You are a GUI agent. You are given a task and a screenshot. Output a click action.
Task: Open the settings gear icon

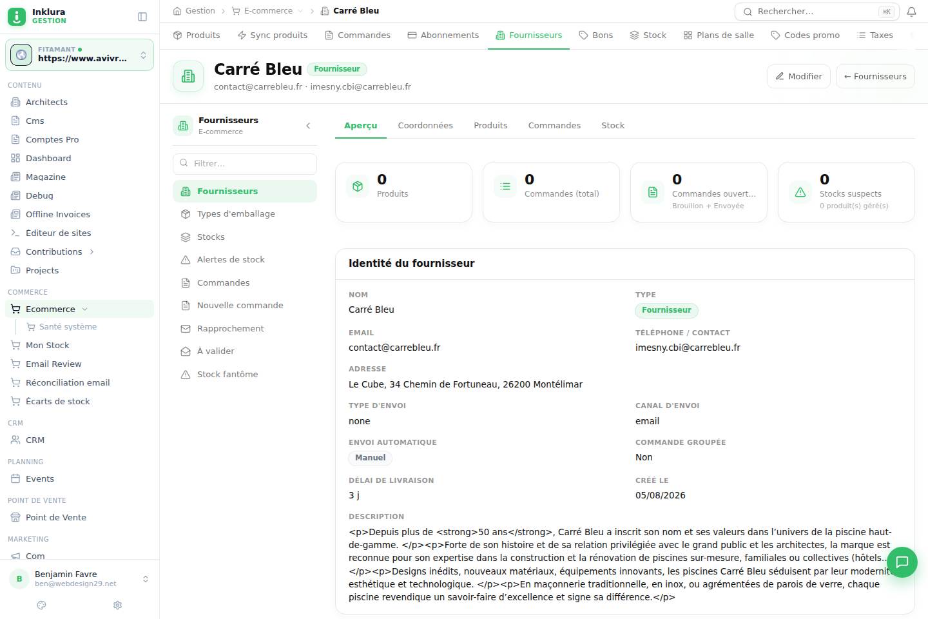117,605
